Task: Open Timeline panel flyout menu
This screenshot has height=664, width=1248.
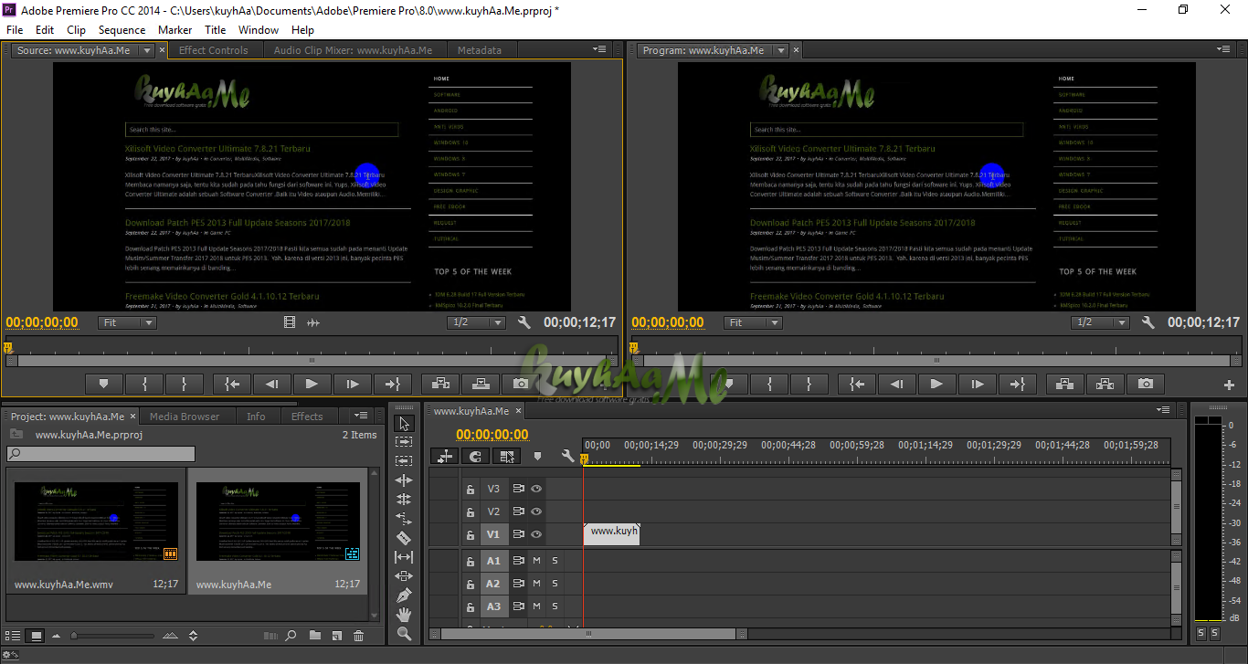Action: tap(1163, 410)
